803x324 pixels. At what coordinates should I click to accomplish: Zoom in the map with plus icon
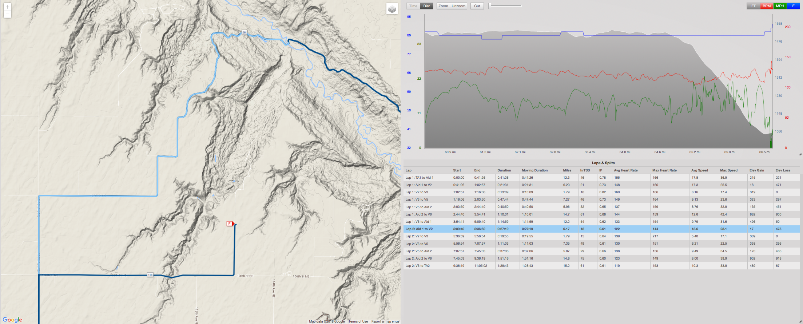7,7
